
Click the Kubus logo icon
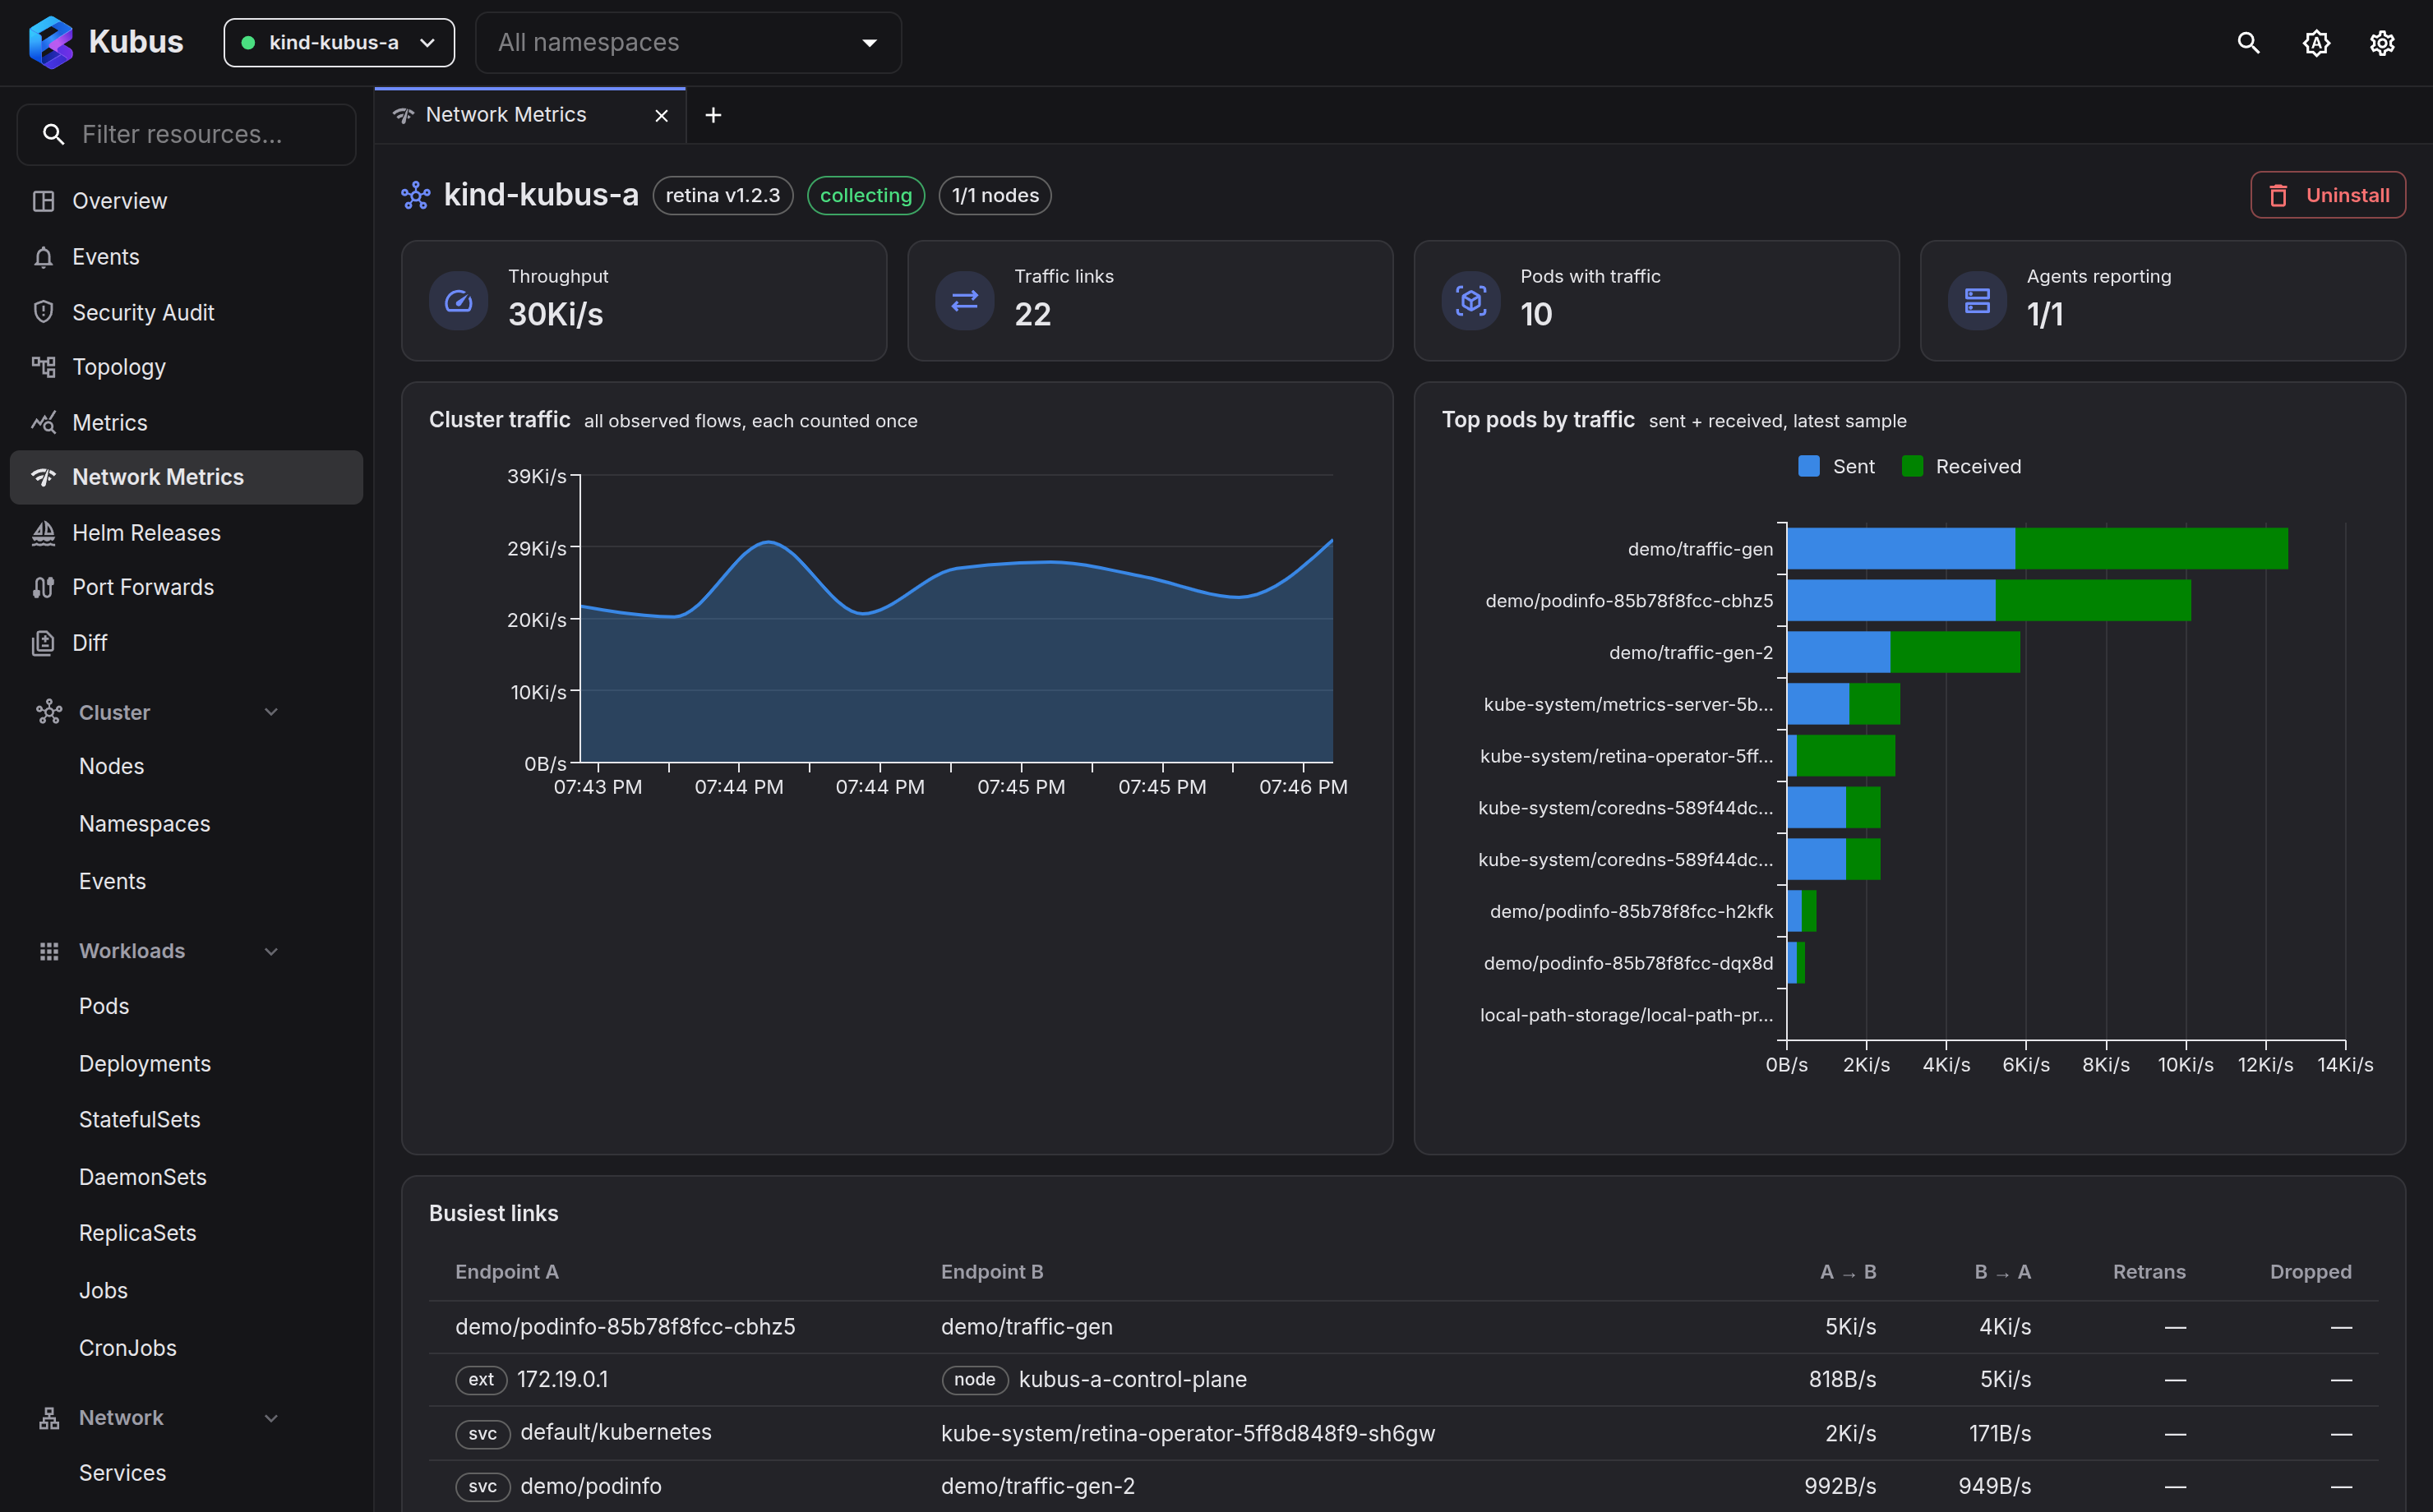point(51,42)
